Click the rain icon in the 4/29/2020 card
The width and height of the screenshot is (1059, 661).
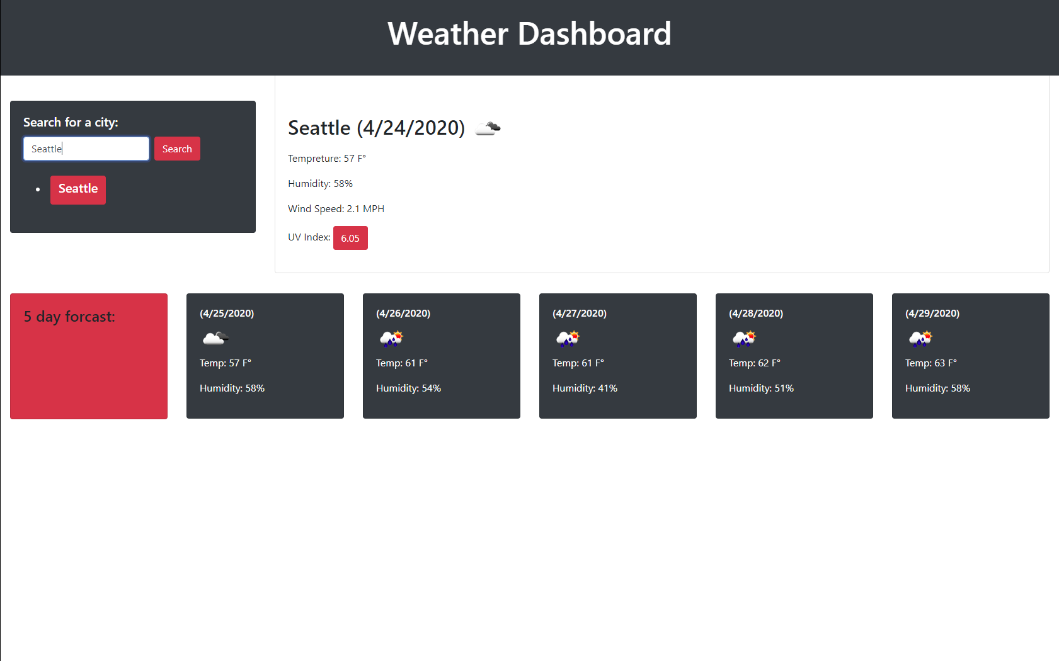coord(921,338)
